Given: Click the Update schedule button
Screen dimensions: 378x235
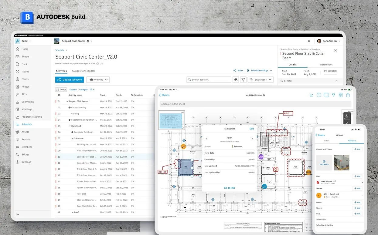Looking at the screenshot, I should click(70, 80).
